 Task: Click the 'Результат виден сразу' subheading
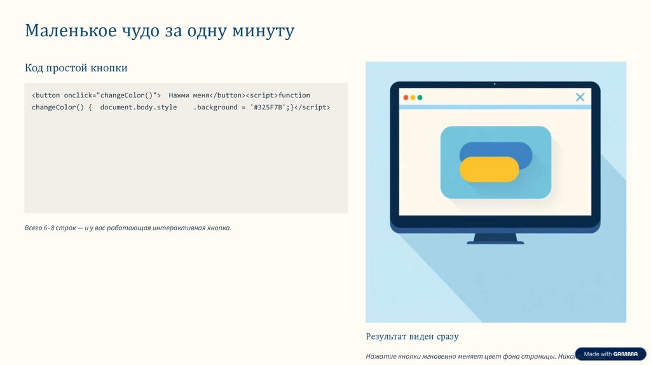(x=412, y=336)
